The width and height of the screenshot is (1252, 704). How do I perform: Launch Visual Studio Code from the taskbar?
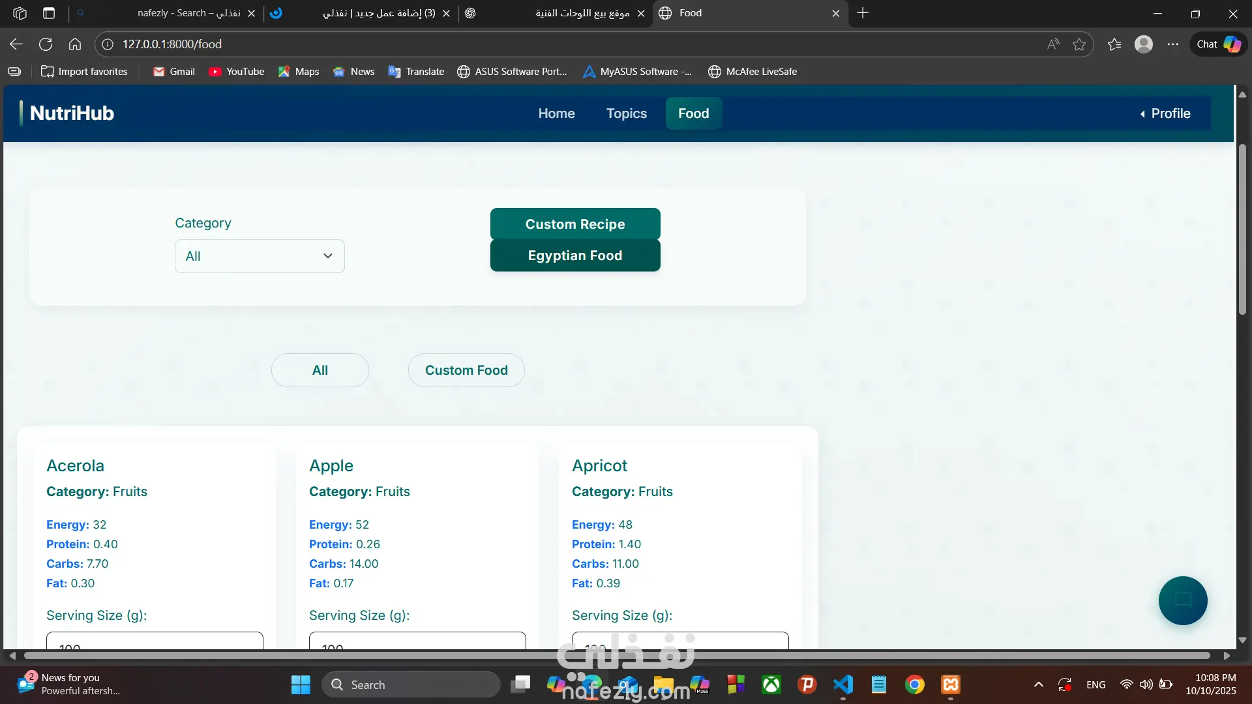(842, 684)
